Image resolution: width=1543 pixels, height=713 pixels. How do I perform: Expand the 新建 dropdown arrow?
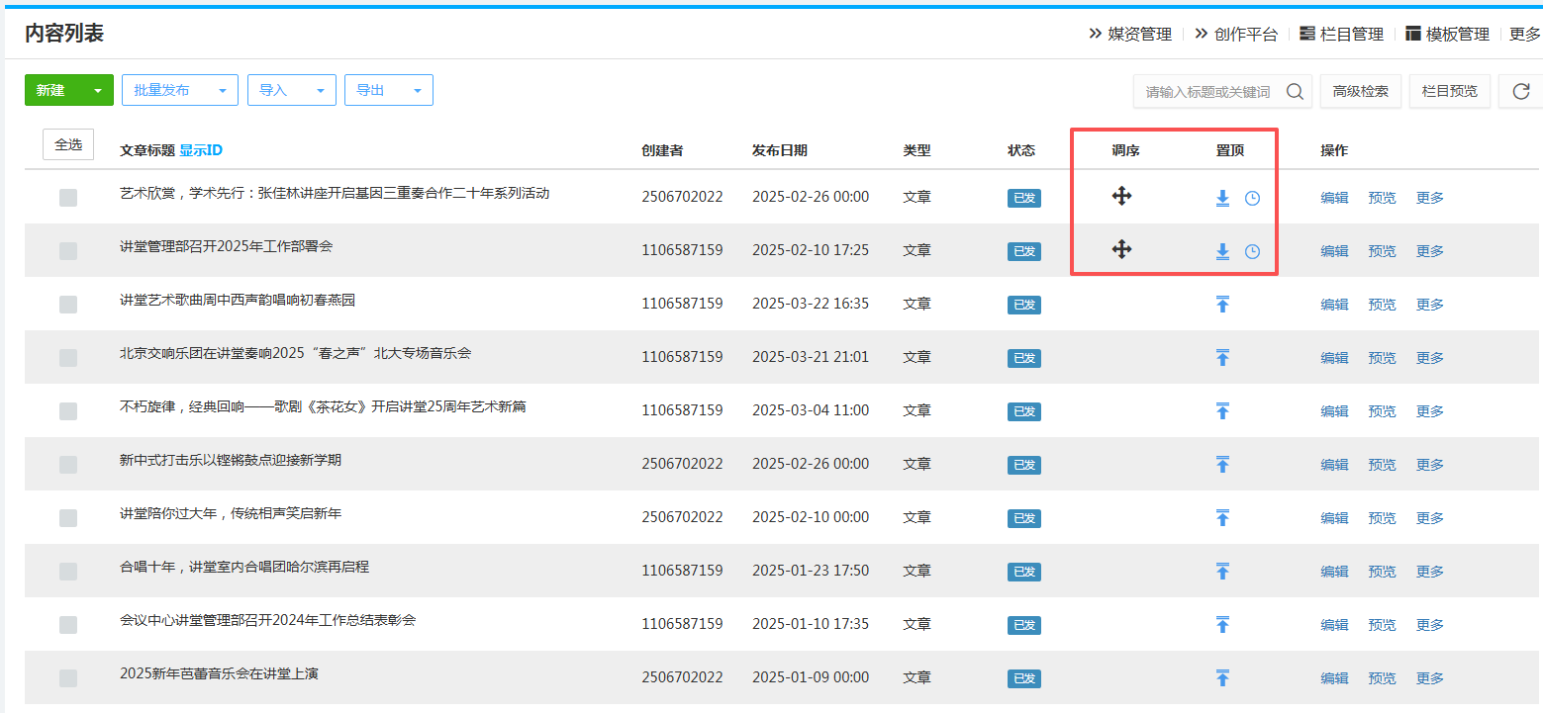(x=98, y=91)
